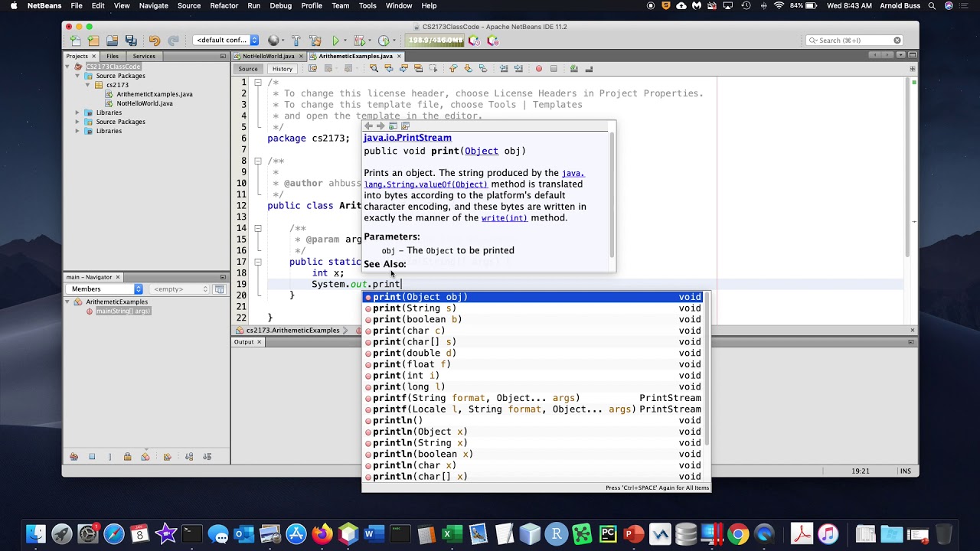
Task: Click the New File icon
Action: [x=74, y=41]
